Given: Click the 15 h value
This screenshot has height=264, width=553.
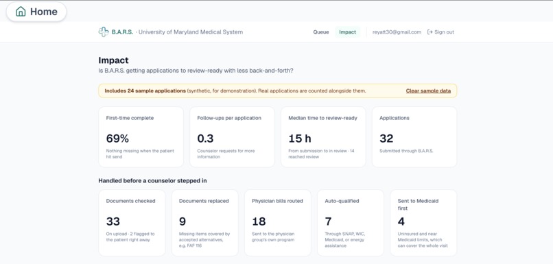Looking at the screenshot, I should (300, 139).
